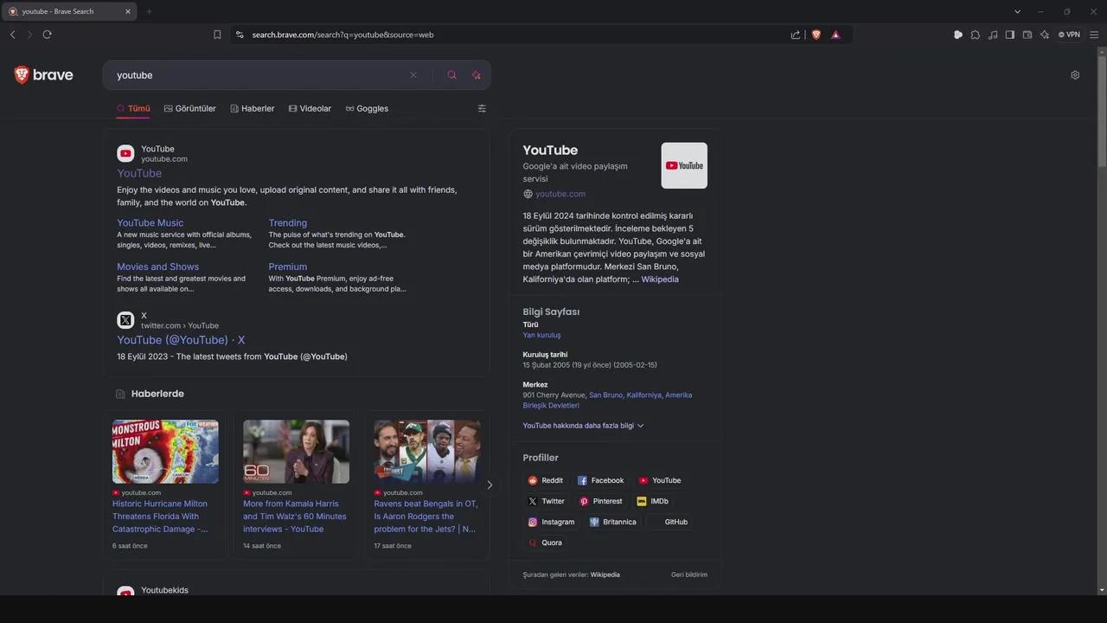1107x623 pixels.
Task: Open the search filter options icon
Action: 482,108
